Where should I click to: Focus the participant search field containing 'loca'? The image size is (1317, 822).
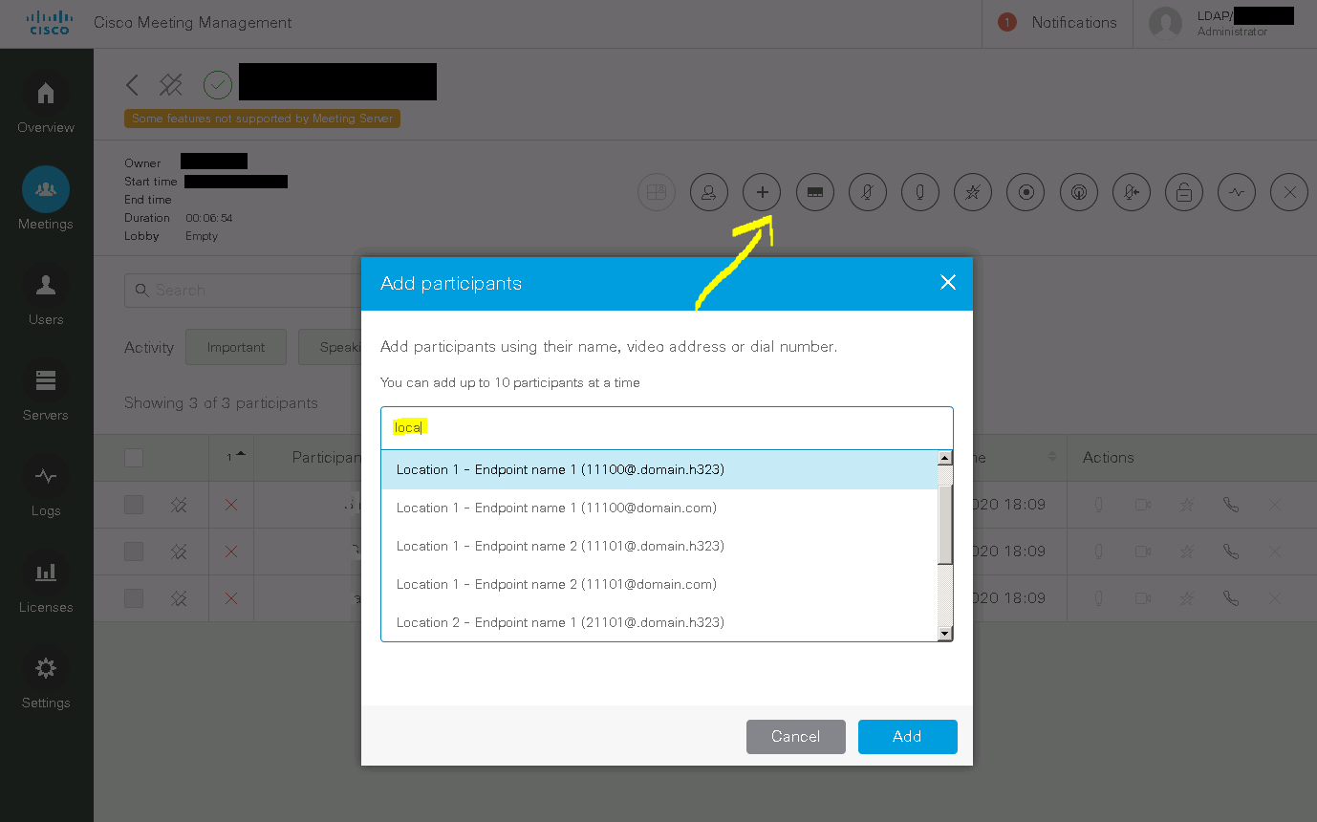[x=667, y=427]
